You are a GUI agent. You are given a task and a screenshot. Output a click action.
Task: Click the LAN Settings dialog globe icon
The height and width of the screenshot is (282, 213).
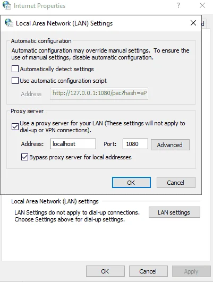coord(9,23)
